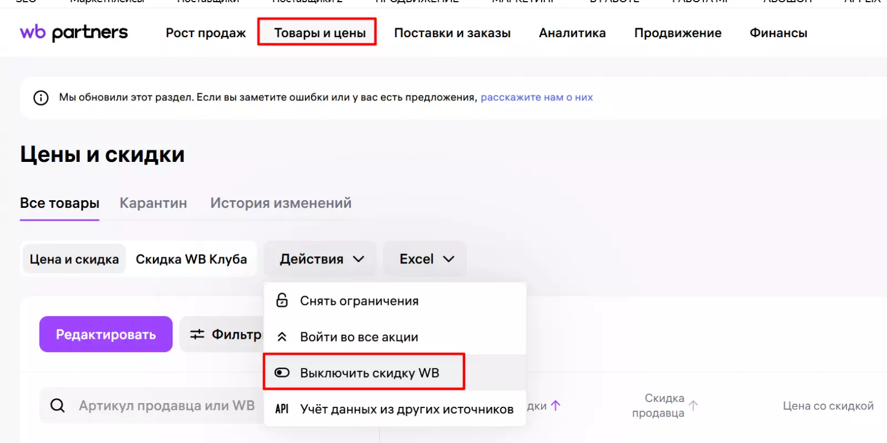This screenshot has width=887, height=443.
Task: Click the unlock icon beside Снять ограничения
Action: click(x=282, y=301)
